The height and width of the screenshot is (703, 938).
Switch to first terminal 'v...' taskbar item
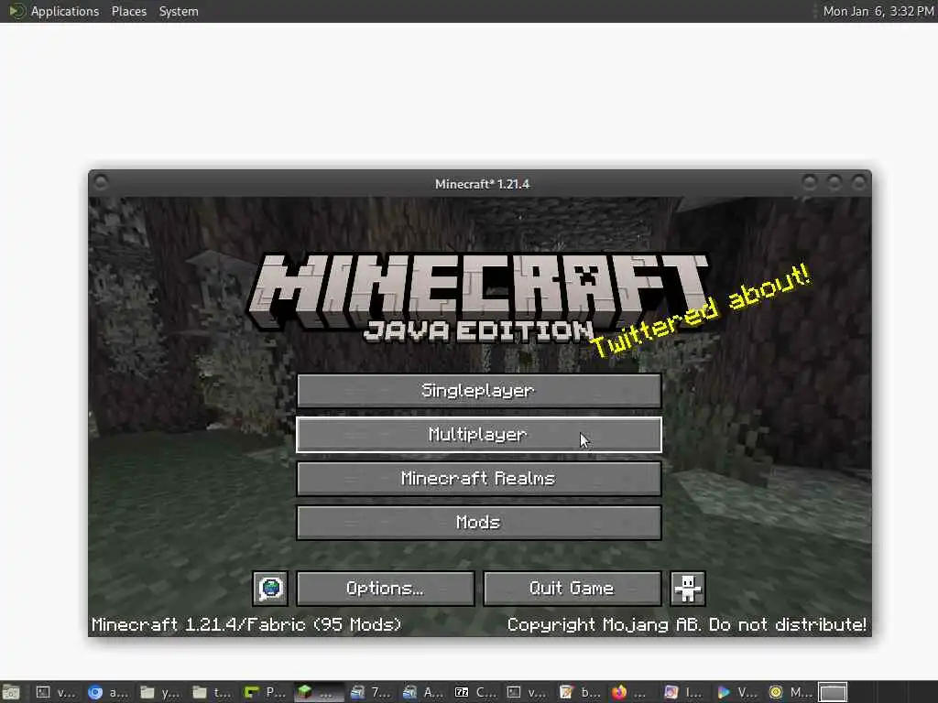(x=56, y=692)
